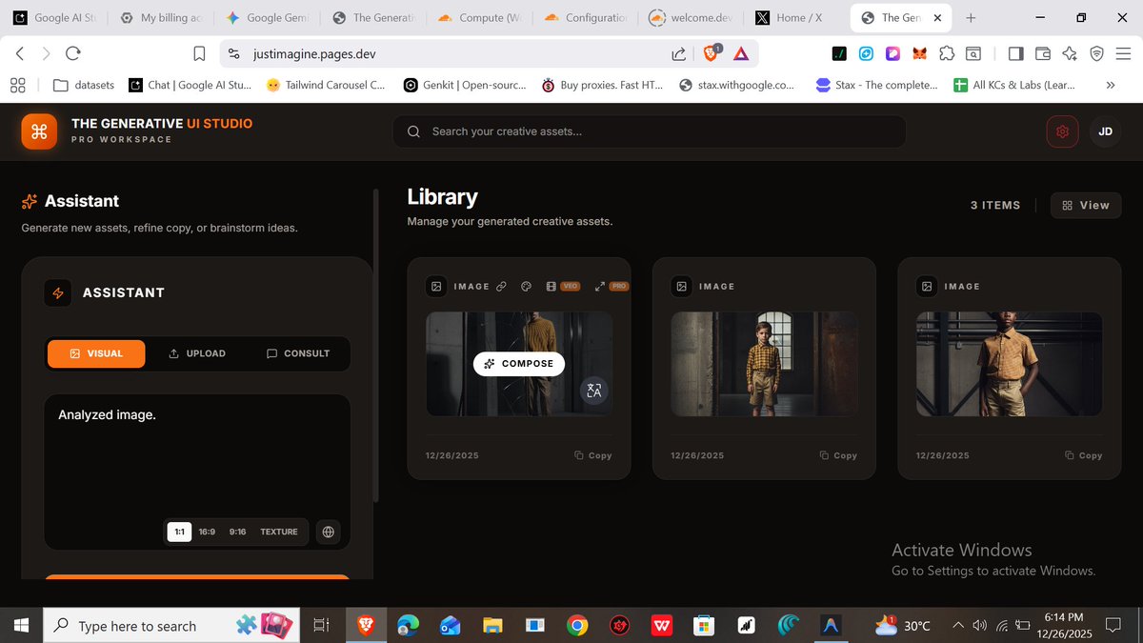Screen dimensions: 1143x643
Task: Toggle the browser sidebar panel icon
Action: pos(1015,54)
